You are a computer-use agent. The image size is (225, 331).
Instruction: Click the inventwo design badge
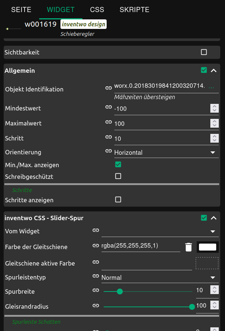pyautogui.click(x=84, y=24)
